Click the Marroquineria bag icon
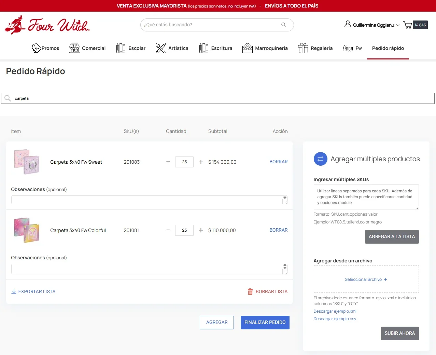 click(x=248, y=48)
